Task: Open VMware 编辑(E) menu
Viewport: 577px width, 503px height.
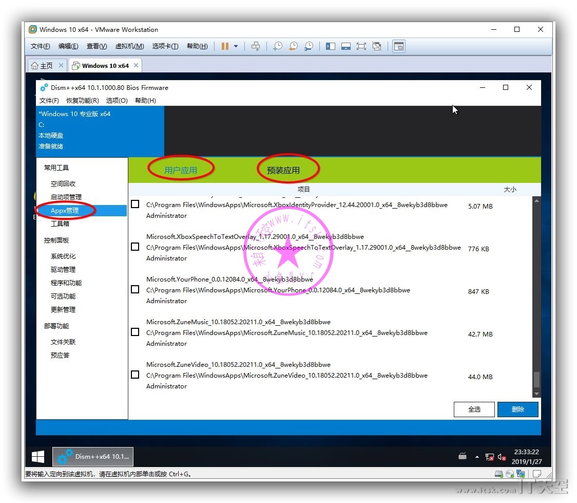Action: click(x=68, y=46)
